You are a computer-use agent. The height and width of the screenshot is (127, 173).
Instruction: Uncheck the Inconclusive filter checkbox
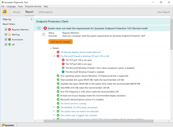click(x=6, y=39)
